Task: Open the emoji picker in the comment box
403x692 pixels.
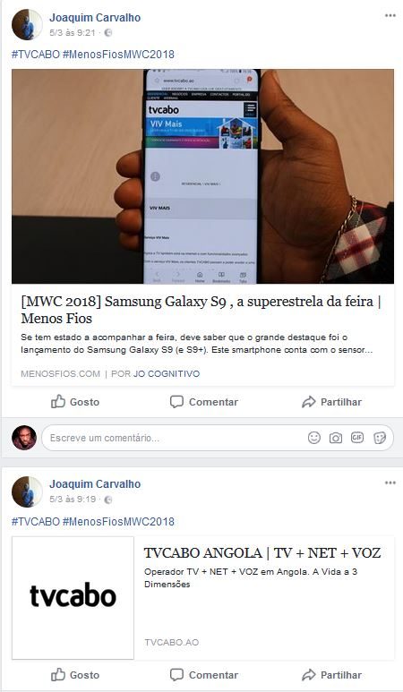Action: 313,438
